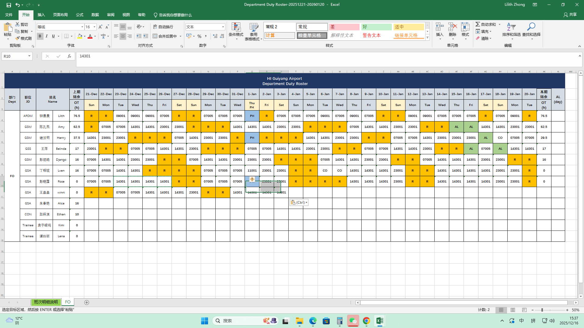Screen dimensions: 584x328
Task: Toggle Bold formatting
Action: [40, 36]
